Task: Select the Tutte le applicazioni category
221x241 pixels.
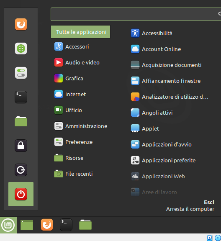Action: pos(81,32)
